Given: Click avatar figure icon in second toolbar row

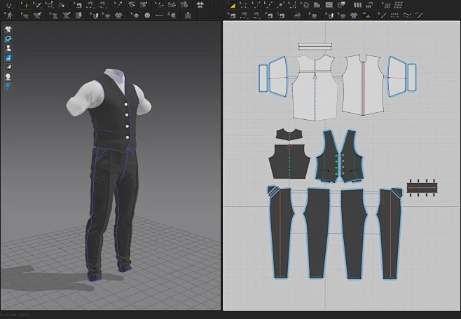Looking at the screenshot, I should pyautogui.click(x=8, y=15).
